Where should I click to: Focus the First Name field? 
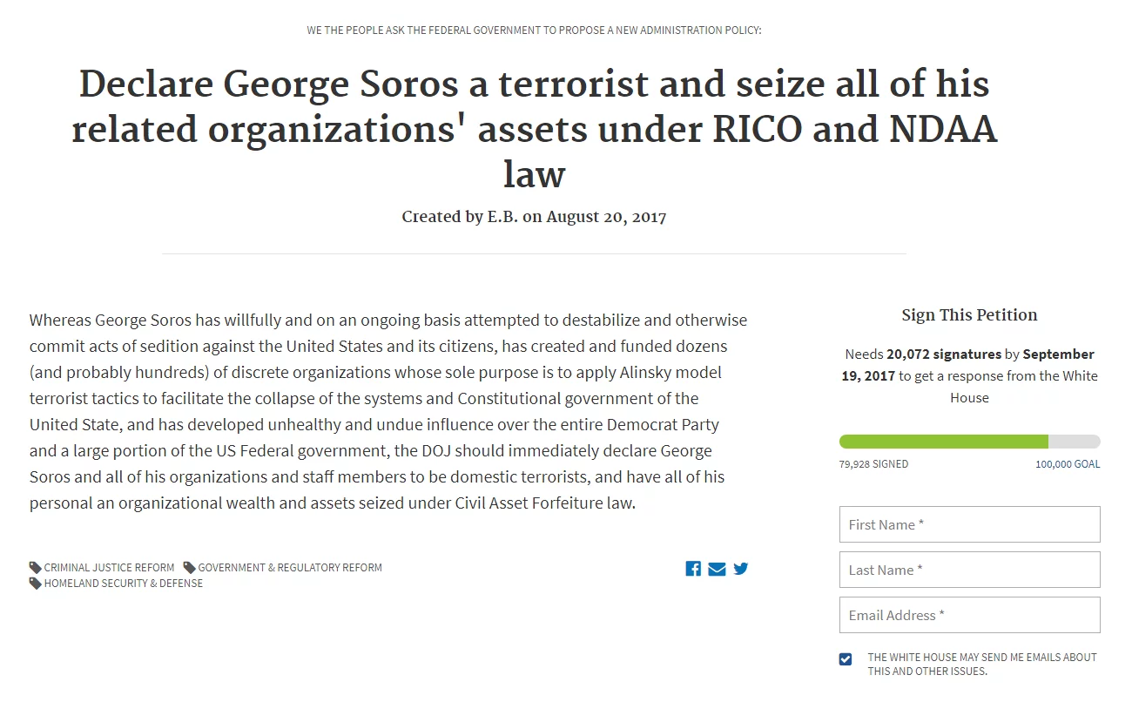pos(969,524)
